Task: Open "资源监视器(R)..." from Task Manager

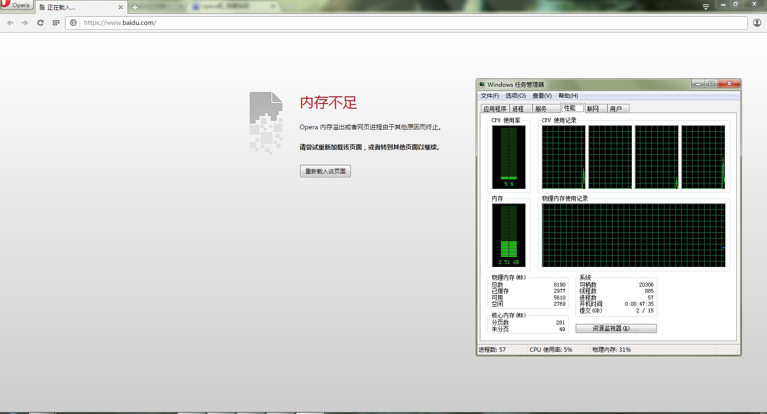Action: 616,328
